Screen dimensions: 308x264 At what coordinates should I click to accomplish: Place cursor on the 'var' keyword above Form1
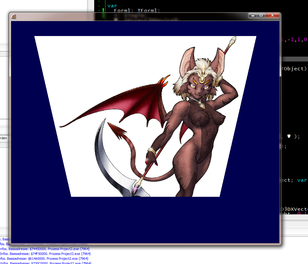112,5
